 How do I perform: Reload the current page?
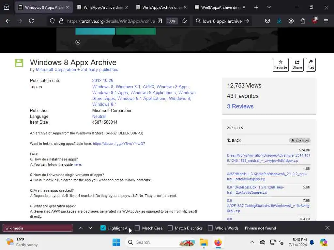point(31,21)
